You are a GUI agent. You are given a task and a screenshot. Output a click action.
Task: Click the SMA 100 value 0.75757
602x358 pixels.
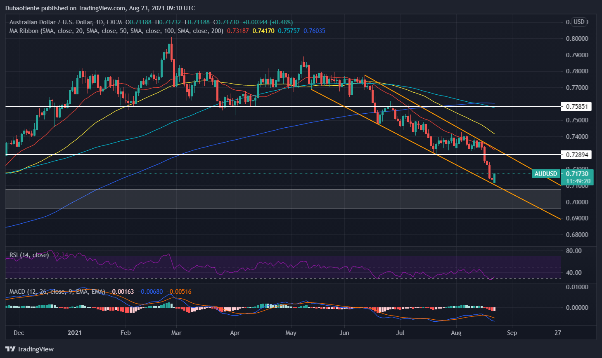(x=289, y=31)
